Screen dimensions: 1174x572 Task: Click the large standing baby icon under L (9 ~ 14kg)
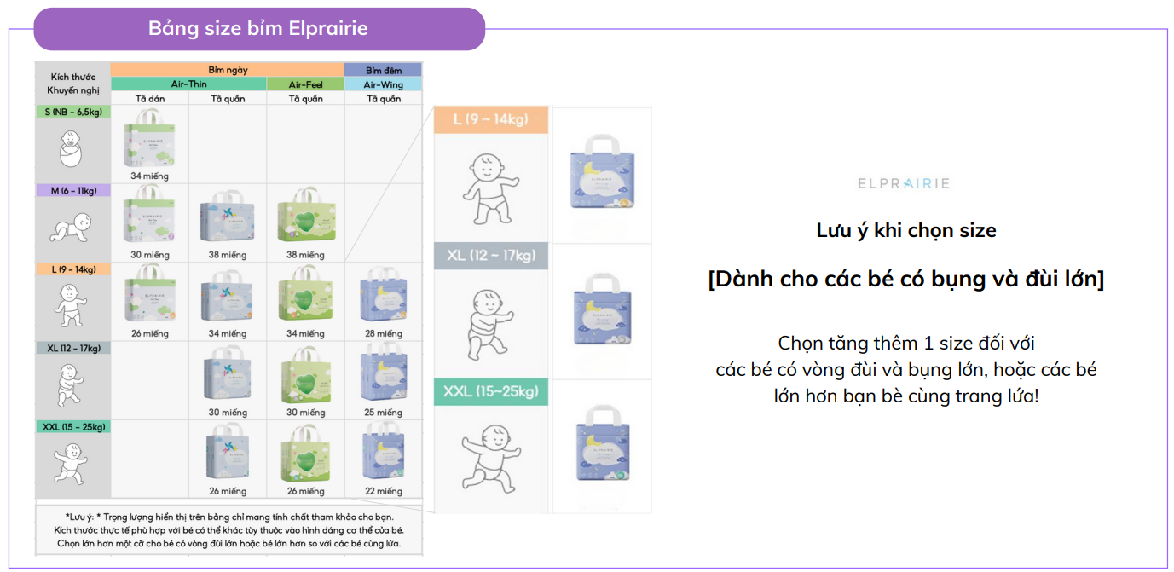coord(490,189)
